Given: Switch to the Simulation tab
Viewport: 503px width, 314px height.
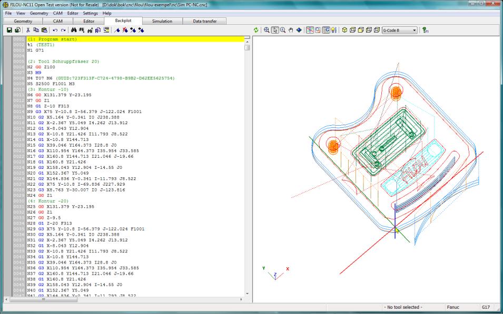Looking at the screenshot, I should [162, 21].
